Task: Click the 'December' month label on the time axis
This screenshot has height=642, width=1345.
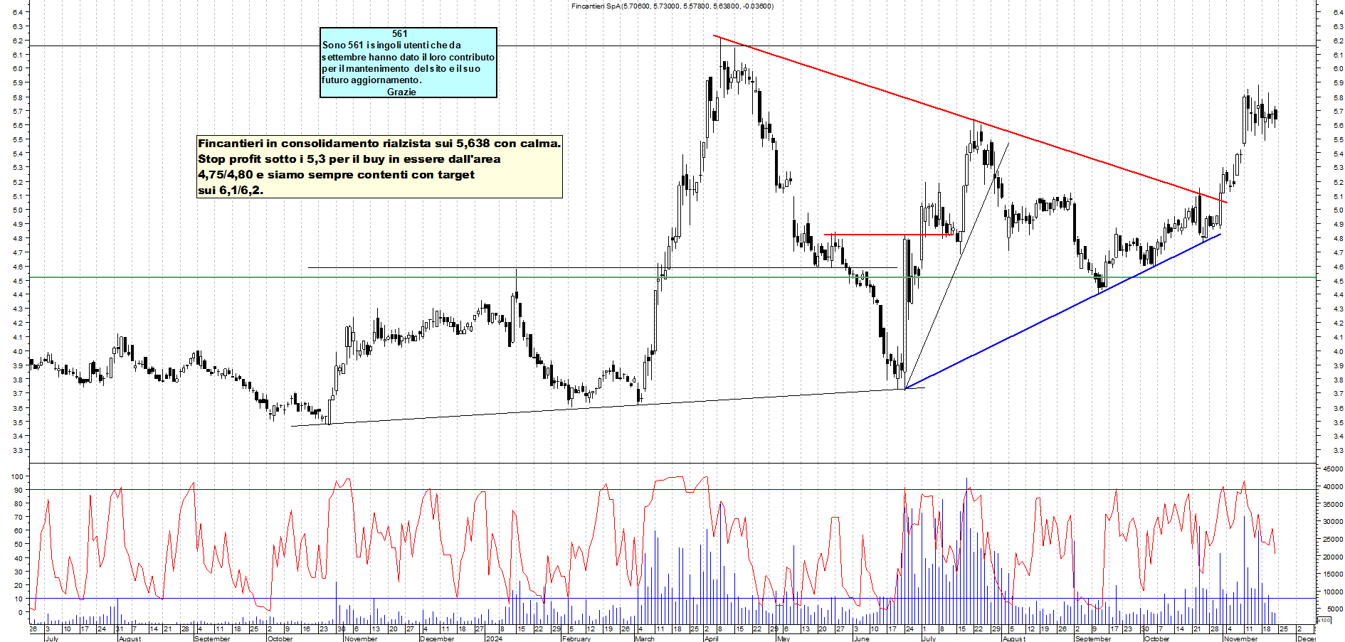Action: click(437, 638)
